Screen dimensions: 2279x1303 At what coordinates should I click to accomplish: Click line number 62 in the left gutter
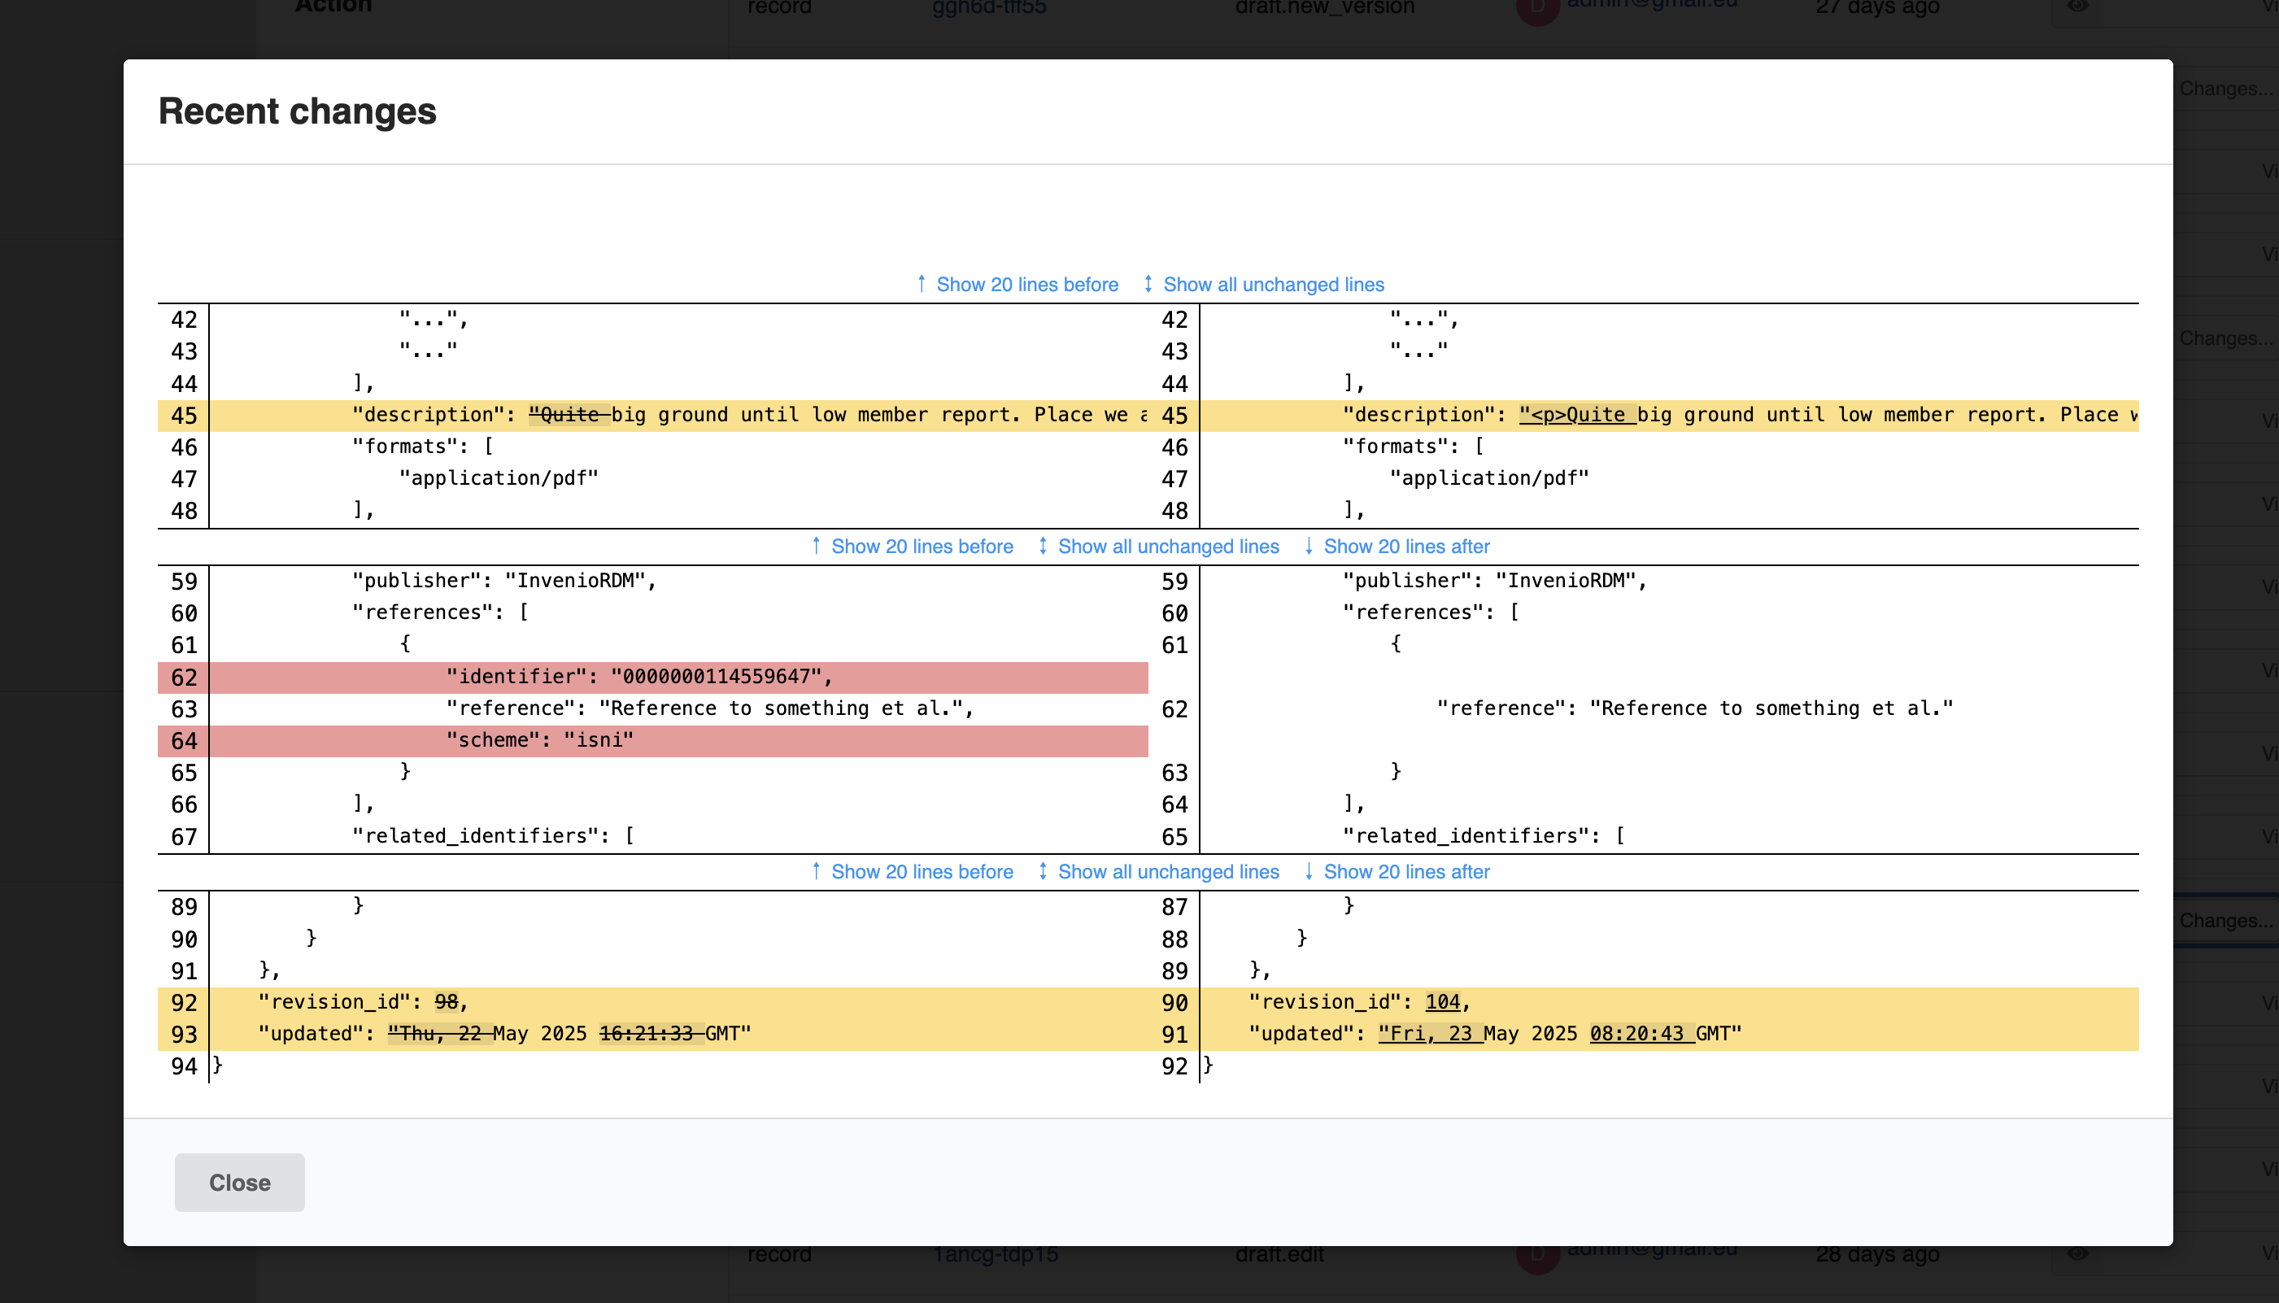tap(184, 678)
